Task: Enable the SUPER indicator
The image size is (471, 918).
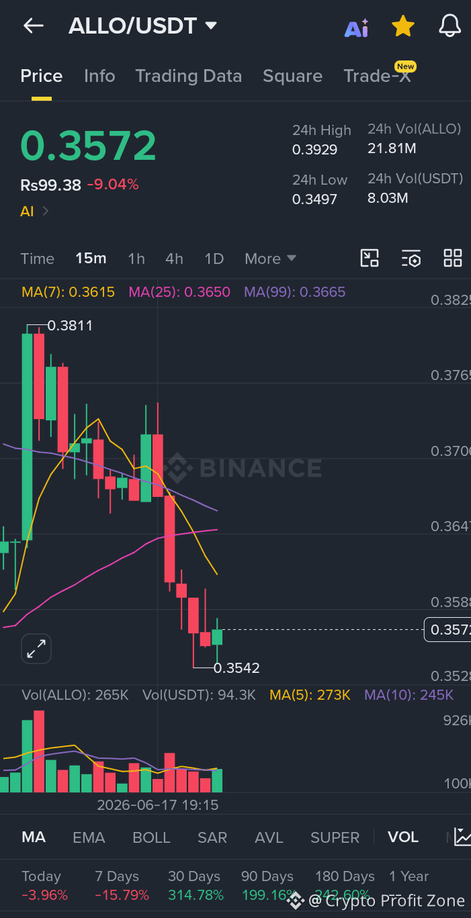Action: tap(335, 837)
